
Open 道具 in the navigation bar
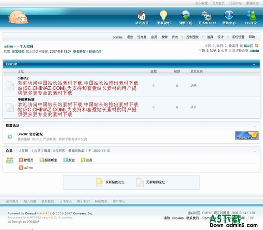coord(210,37)
